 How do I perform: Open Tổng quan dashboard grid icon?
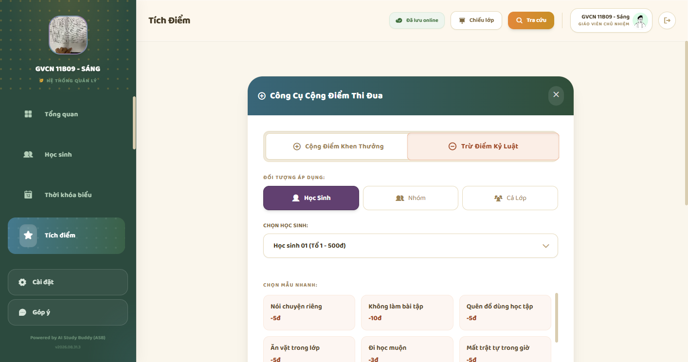click(28, 114)
